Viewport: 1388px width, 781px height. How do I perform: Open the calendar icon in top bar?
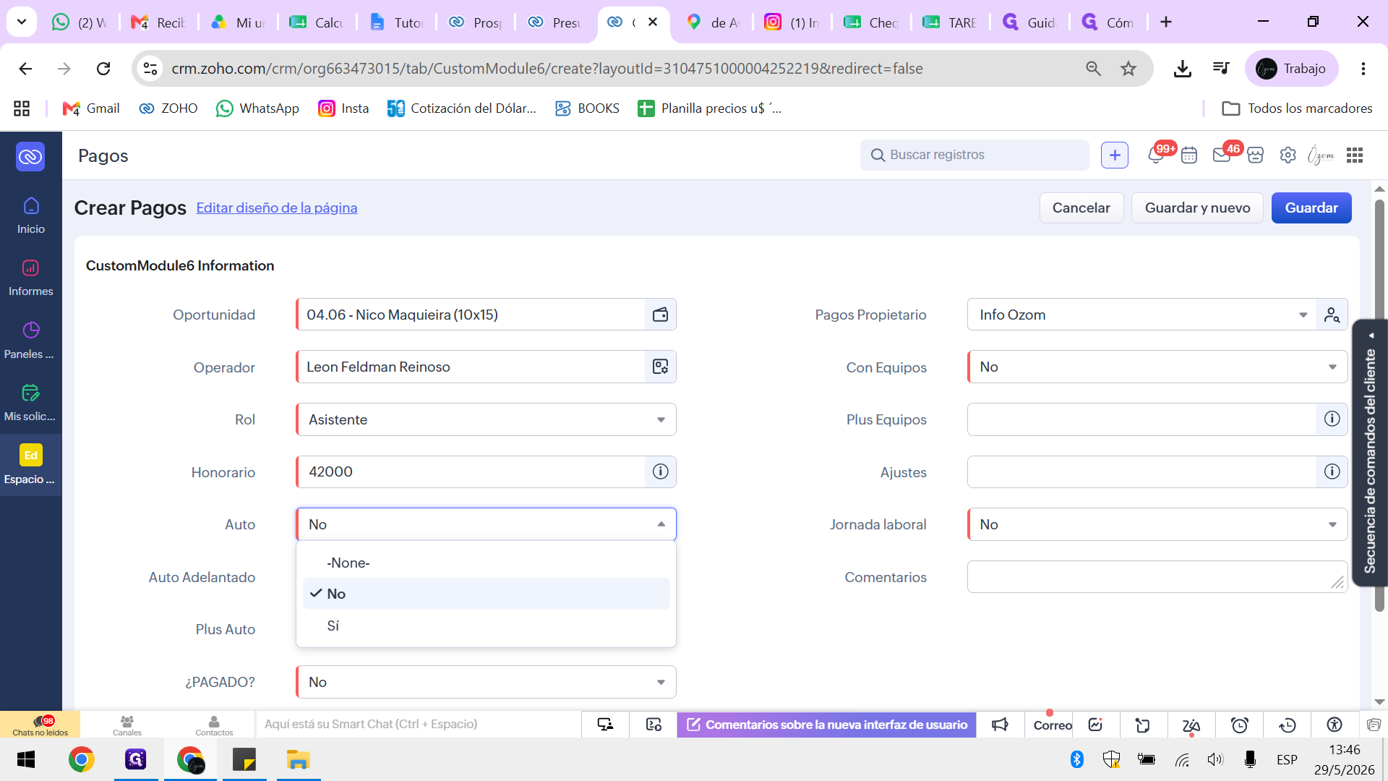pyautogui.click(x=1189, y=155)
